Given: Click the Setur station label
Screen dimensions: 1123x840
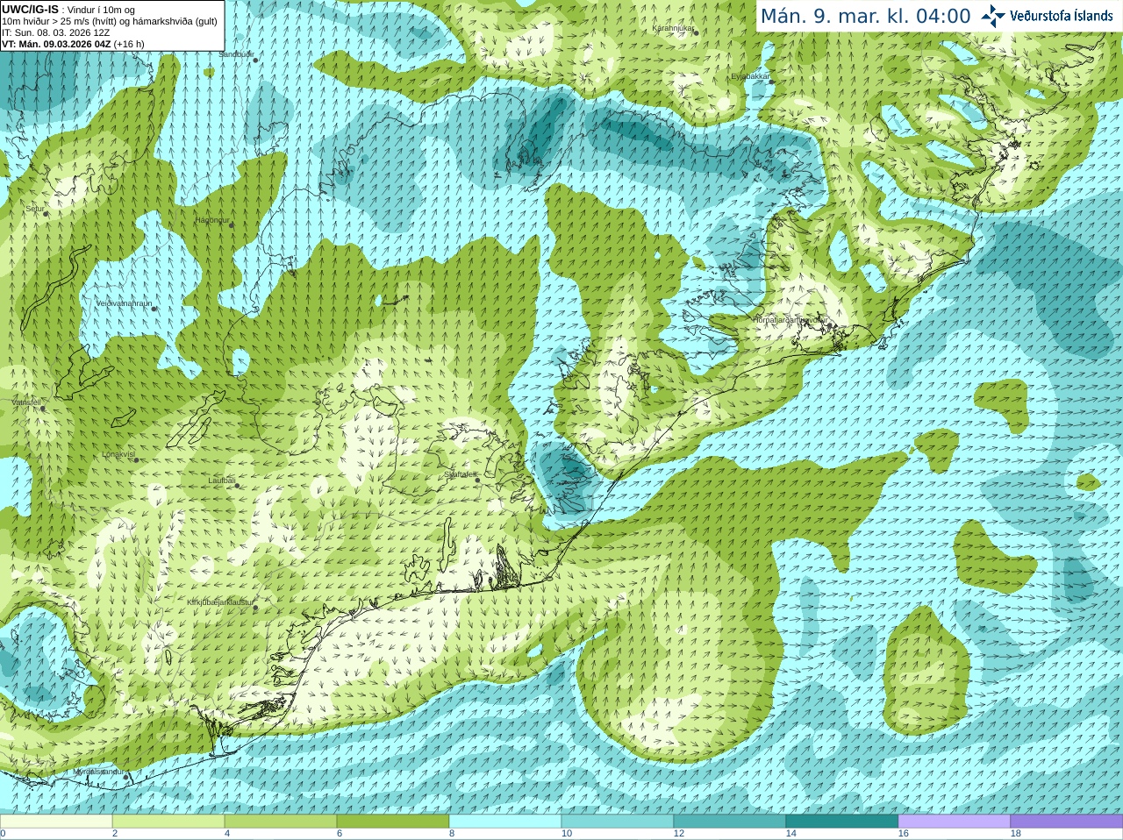Looking at the screenshot, I should (34, 209).
